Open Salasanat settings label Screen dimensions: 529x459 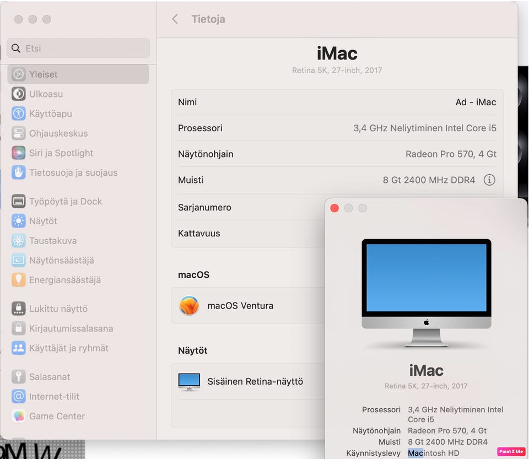point(50,377)
